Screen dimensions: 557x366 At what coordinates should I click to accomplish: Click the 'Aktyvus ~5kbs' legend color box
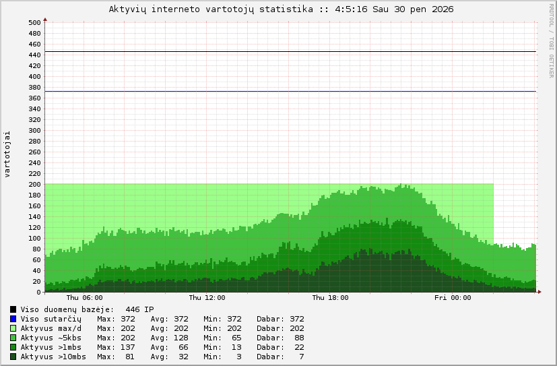pyautogui.click(x=13, y=338)
